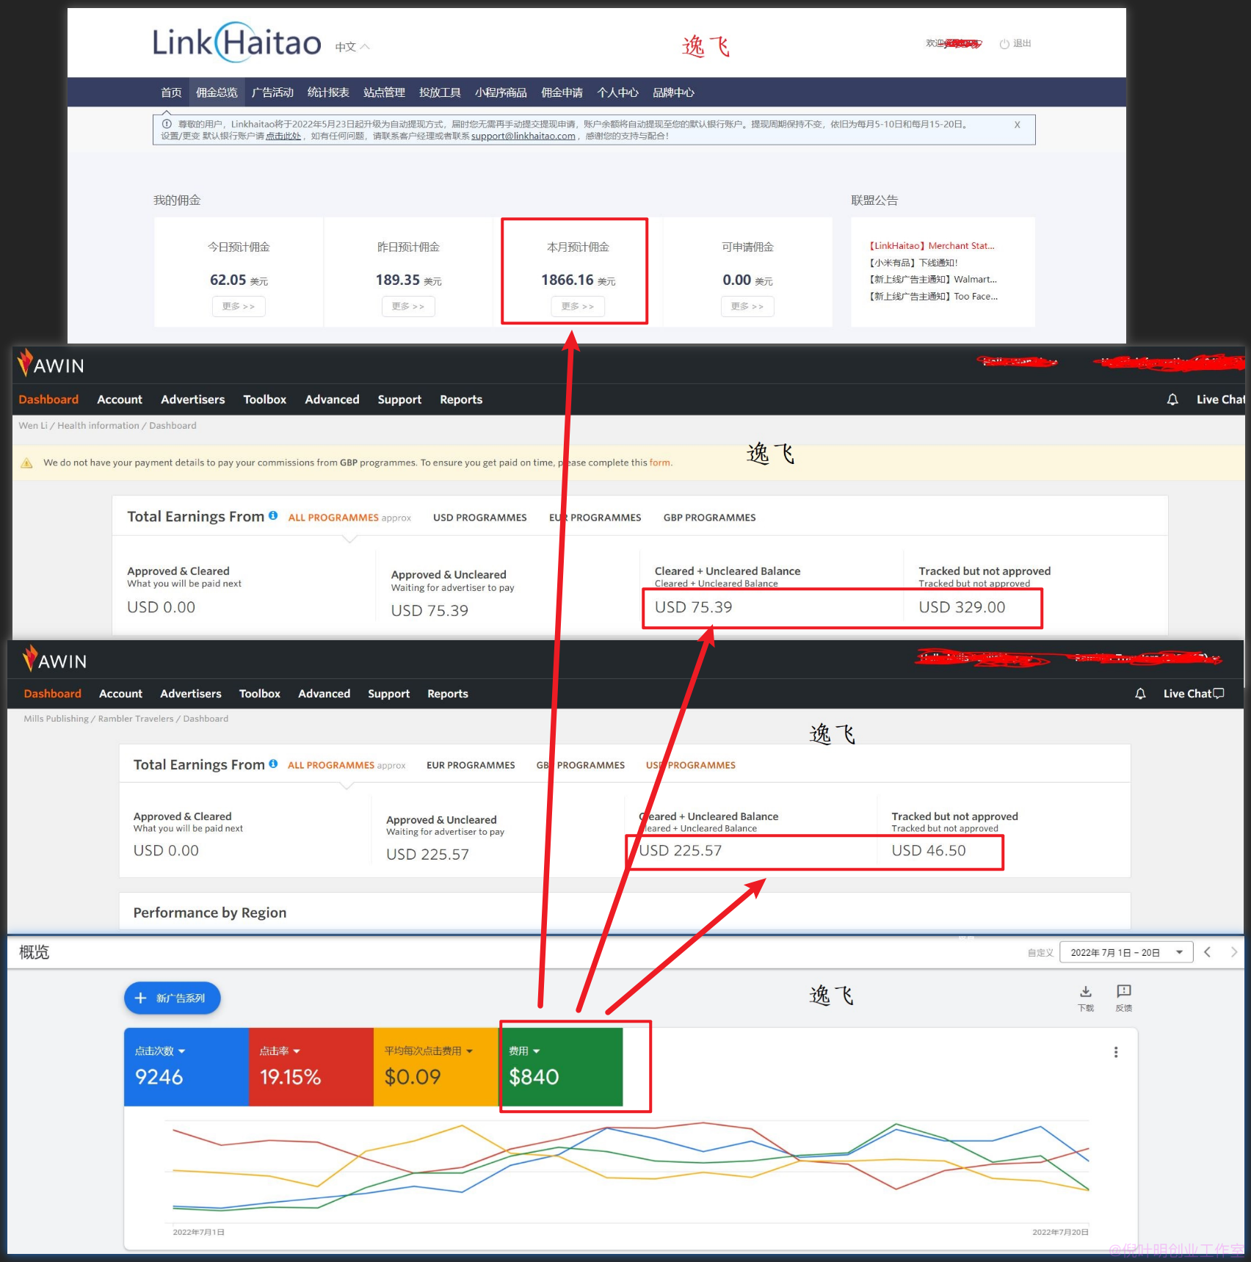Image resolution: width=1251 pixels, height=1262 pixels.
Task: Open 投放工具 menu
Action: click(x=440, y=93)
